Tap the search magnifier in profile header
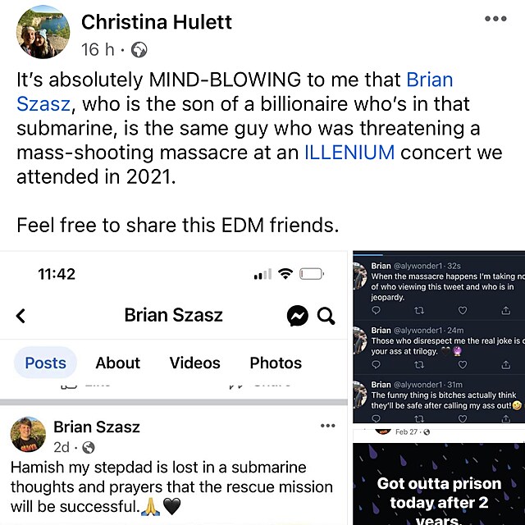 tap(326, 316)
